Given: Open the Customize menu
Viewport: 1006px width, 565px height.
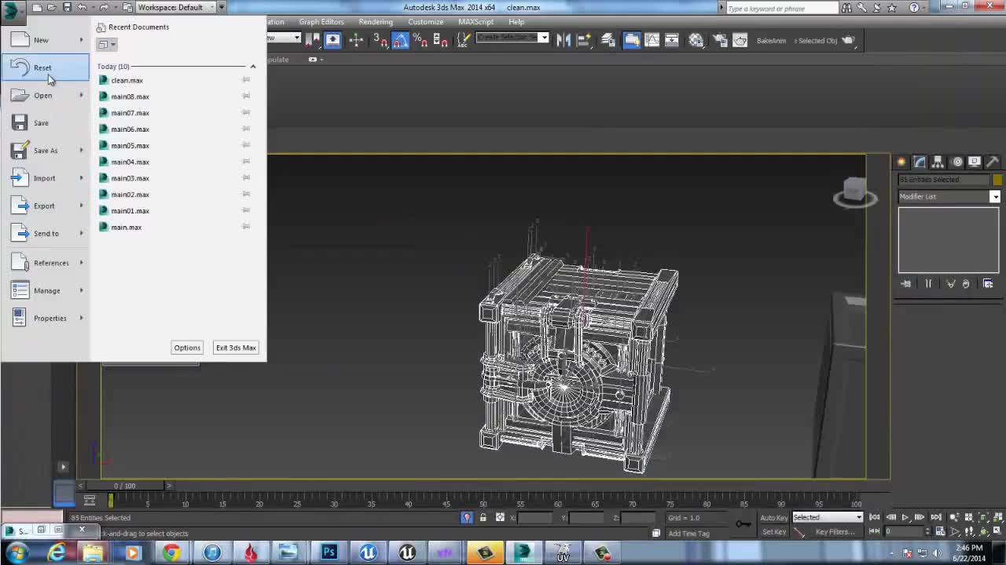Looking at the screenshot, I should [x=425, y=22].
